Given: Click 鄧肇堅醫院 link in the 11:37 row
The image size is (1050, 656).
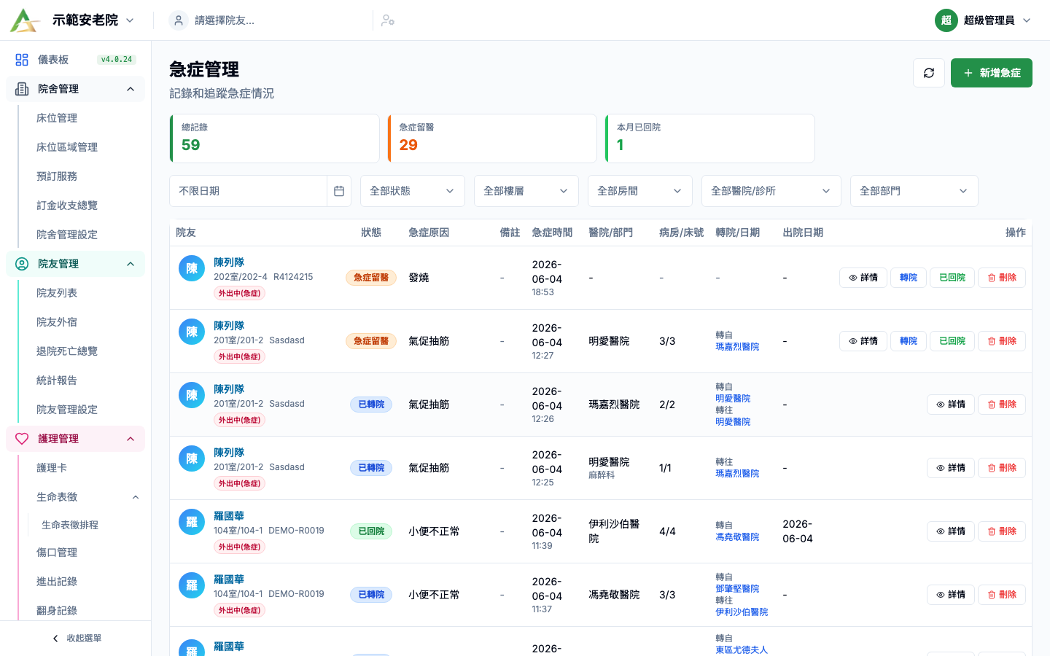Looking at the screenshot, I should 737,589.
